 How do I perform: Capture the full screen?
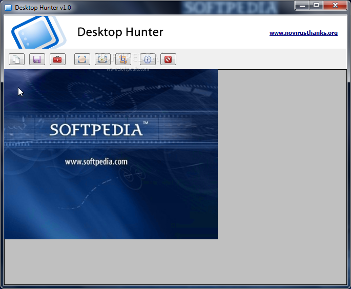click(82, 59)
